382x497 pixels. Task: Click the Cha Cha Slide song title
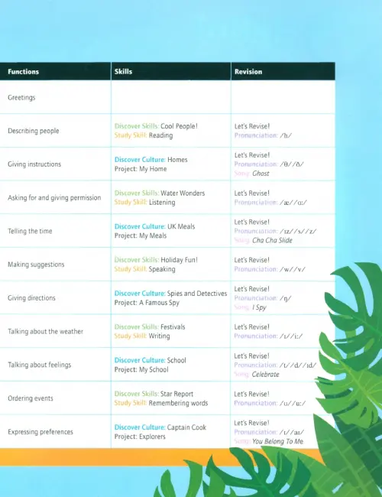273,241
